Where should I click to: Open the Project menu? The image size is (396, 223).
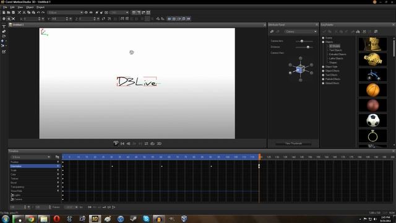click(x=40, y=7)
